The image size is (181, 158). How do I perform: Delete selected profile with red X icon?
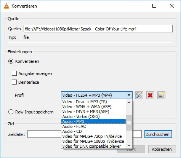150,95
